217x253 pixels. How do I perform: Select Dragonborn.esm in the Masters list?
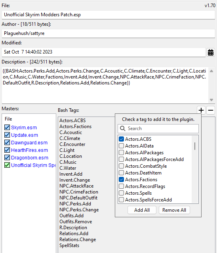(x=30, y=158)
